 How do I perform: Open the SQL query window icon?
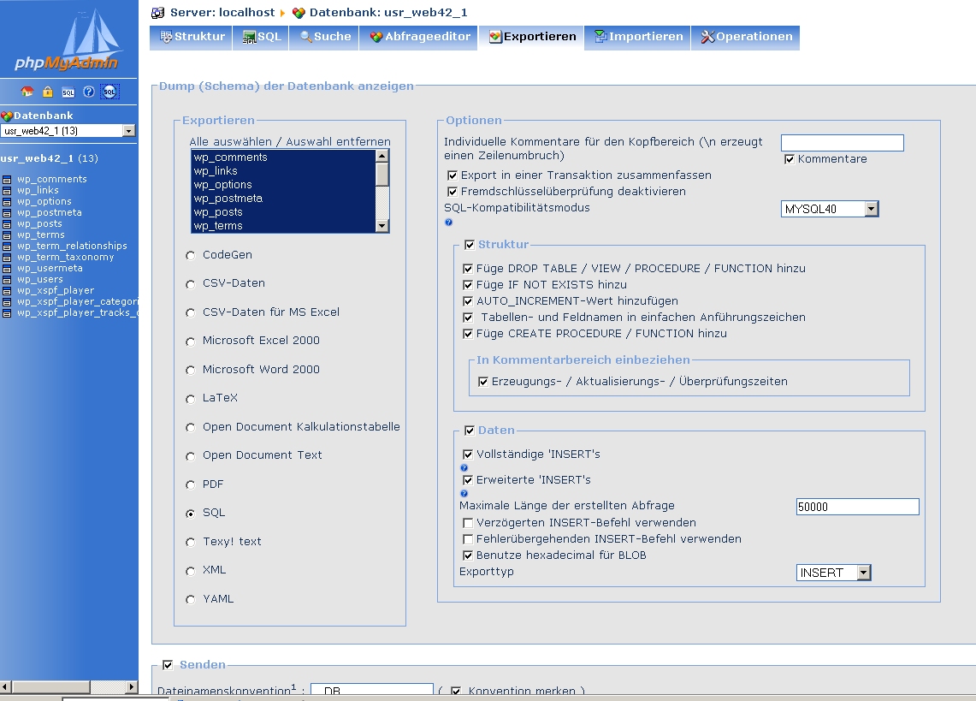tap(68, 92)
